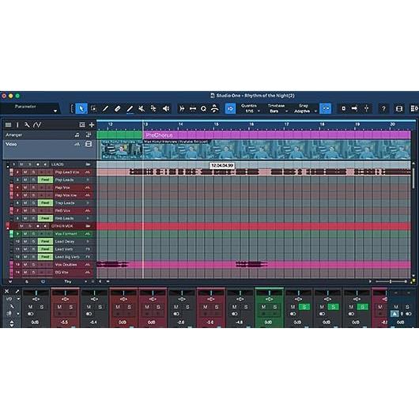This screenshot has width=419, height=419.
Task: Toggle the blue IQ quantize button
Action: coord(230,108)
